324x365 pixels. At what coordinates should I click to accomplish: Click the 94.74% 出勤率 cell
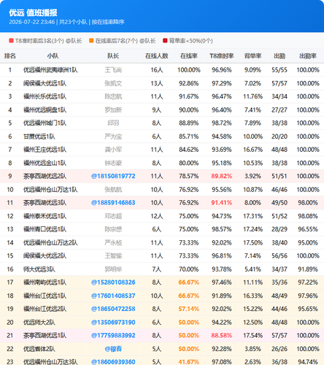tap(308, 362)
